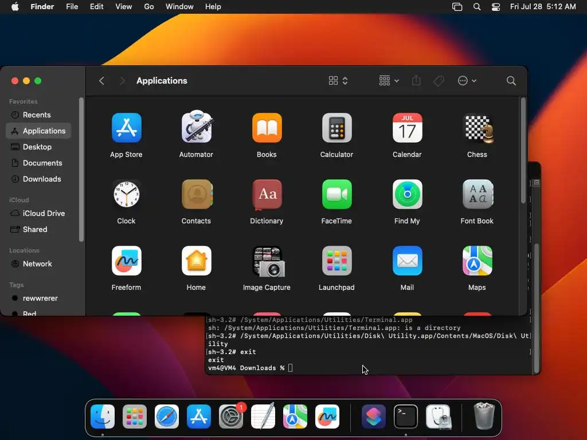Open the File menu
The width and height of the screenshot is (587, 440).
tap(72, 7)
